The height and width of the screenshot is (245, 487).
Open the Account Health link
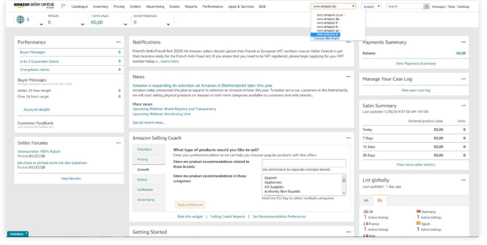pos(36,109)
